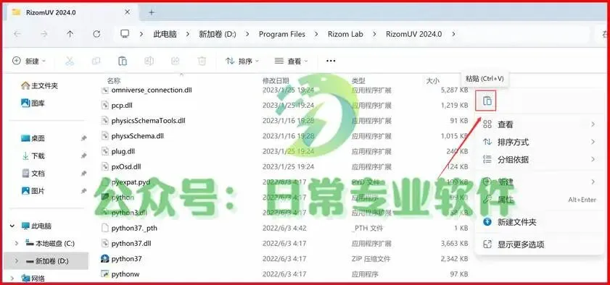Sort by 名称 column header
This screenshot has width=610, height=285.
click(x=114, y=80)
